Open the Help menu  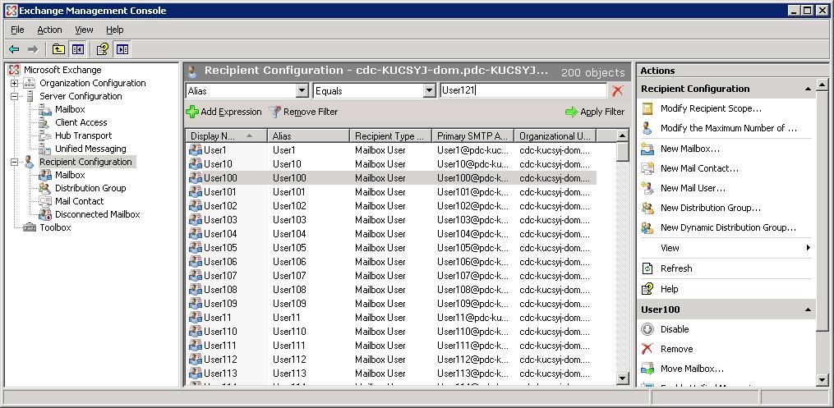click(115, 30)
